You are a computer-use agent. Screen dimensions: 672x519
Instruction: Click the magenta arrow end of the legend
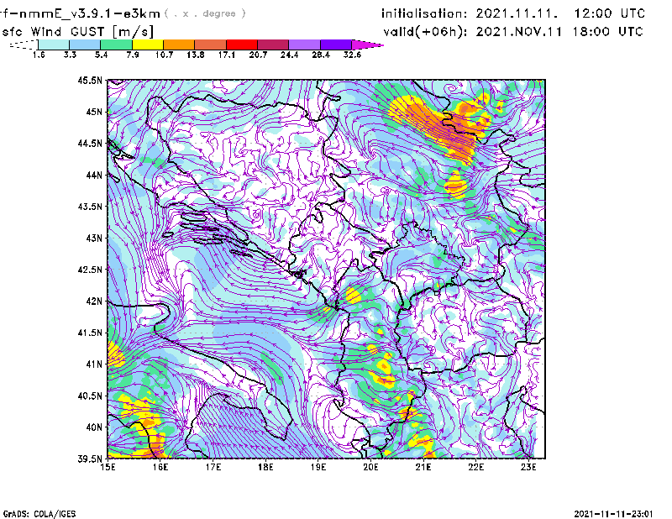coord(367,45)
